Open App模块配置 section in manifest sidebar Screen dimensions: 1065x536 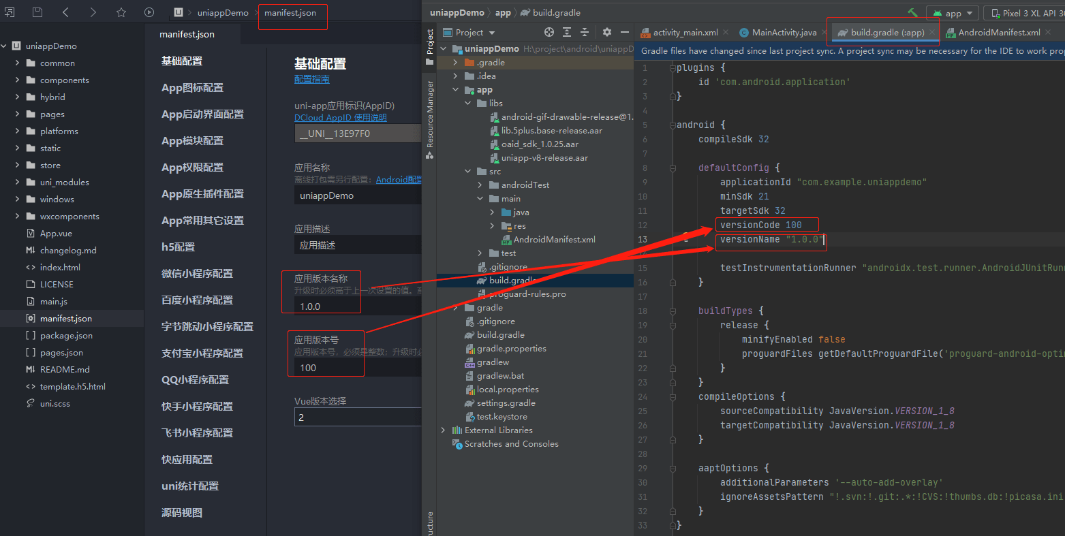pos(192,141)
